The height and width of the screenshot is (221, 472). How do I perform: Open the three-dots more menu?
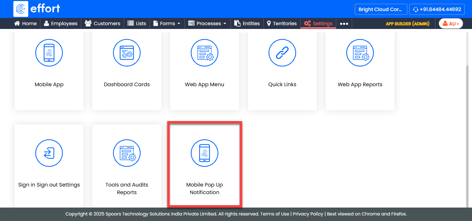(344, 23)
